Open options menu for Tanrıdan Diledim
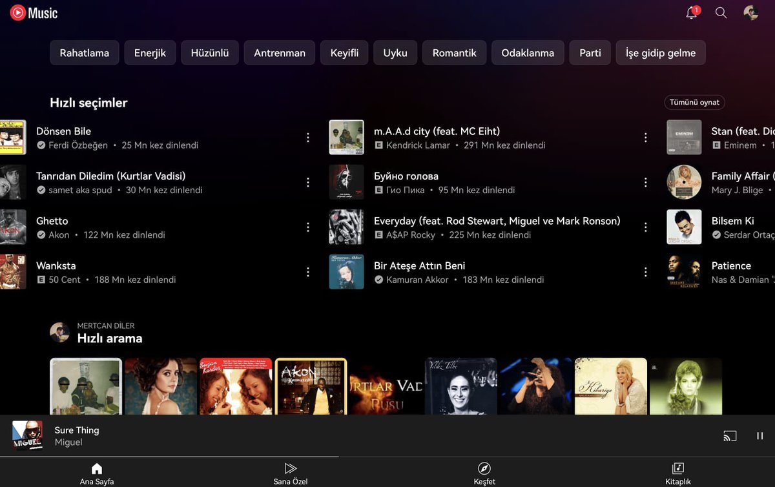Viewport: 775px width, 487px height. (308, 183)
